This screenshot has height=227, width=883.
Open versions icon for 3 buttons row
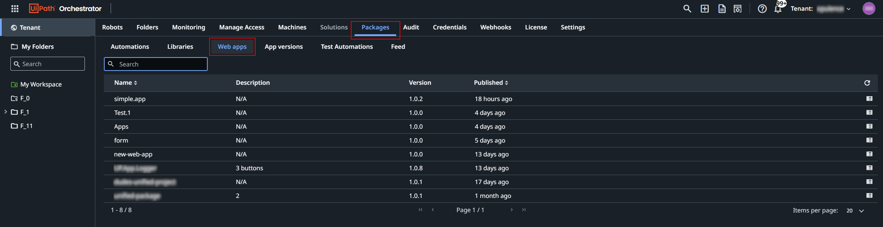(869, 168)
